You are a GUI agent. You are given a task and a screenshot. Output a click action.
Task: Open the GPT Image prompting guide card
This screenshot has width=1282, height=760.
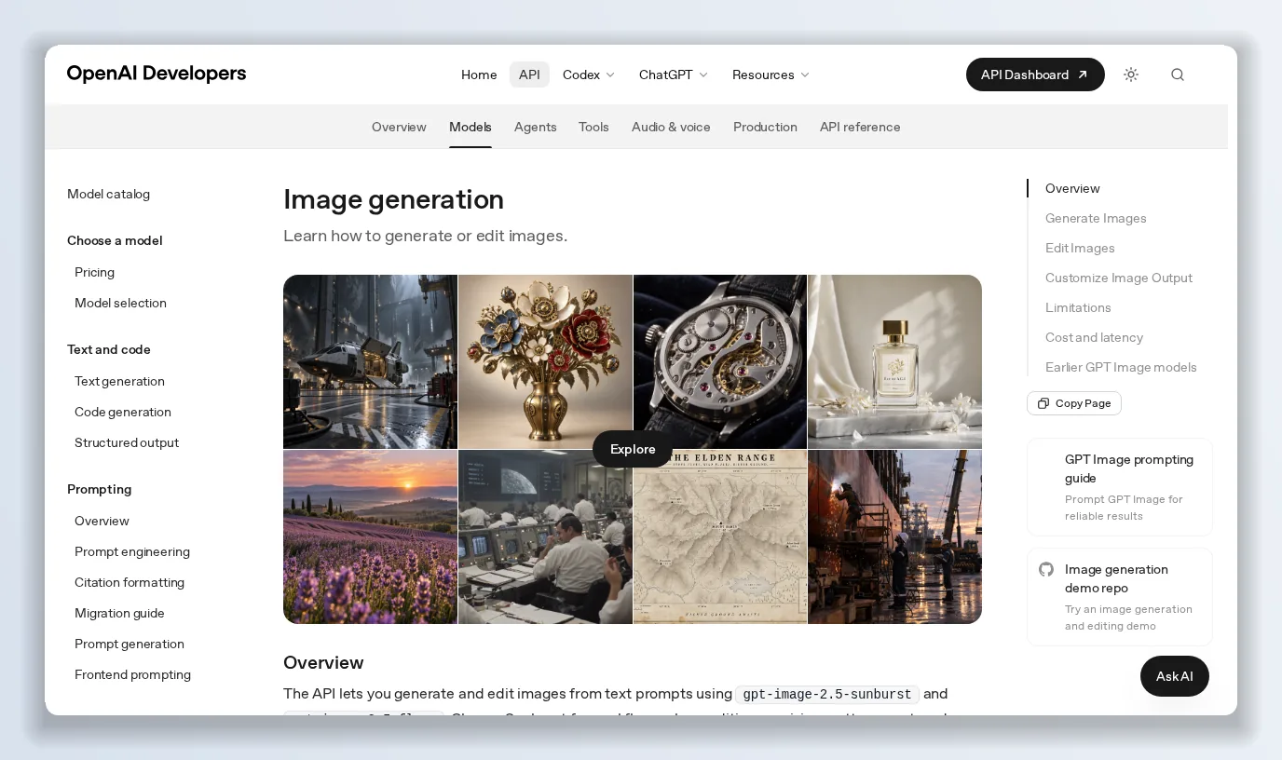[x=1120, y=487]
